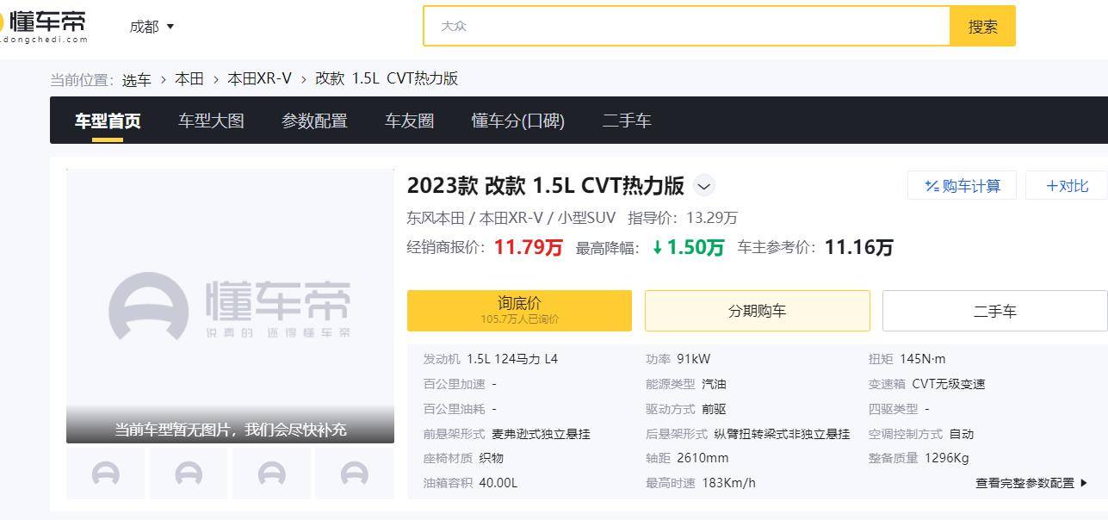This screenshot has height=520, width=1108.
Task: Click the fuel tank value 40.00L
Action: coord(498,483)
